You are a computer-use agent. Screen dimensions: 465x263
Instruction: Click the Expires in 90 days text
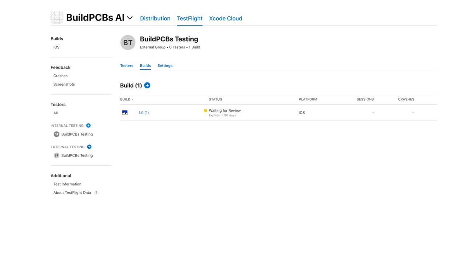[222, 115]
